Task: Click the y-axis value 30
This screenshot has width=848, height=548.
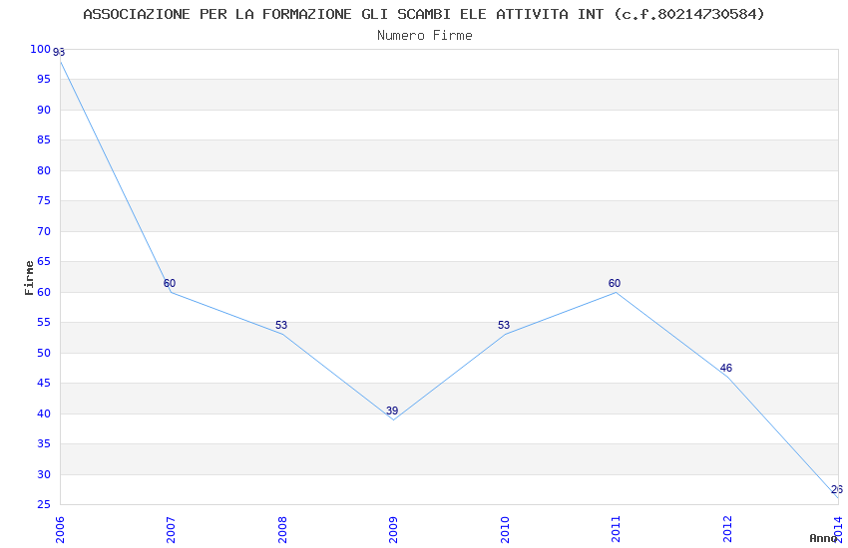Action: 44,474
